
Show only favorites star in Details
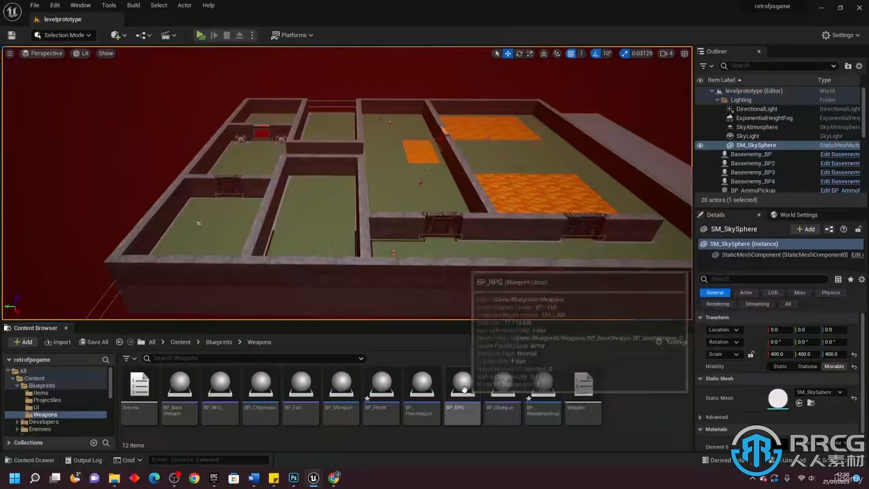[850, 279]
